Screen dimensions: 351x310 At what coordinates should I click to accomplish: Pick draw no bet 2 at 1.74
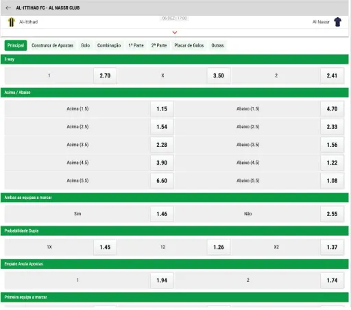tap(332, 281)
